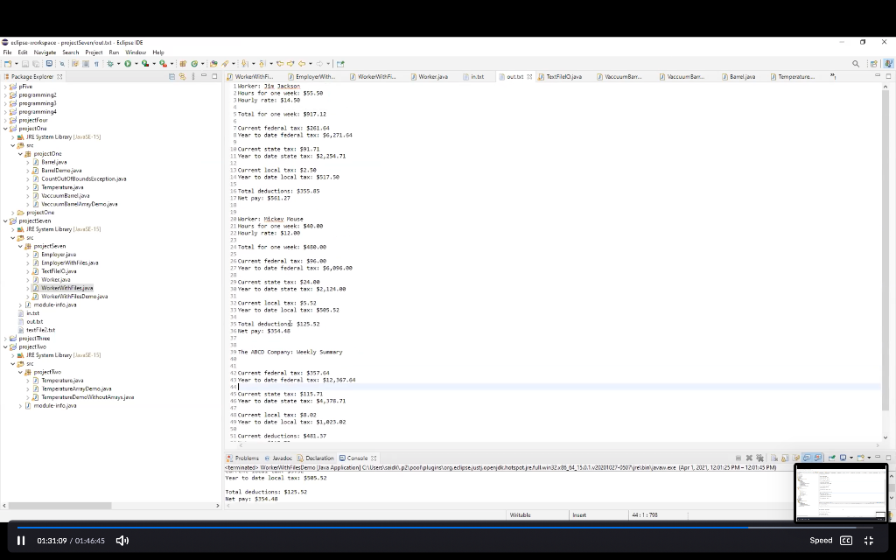This screenshot has width=896, height=560.
Task: Collapse the projectTwo project tree node
Action: (x=6, y=346)
